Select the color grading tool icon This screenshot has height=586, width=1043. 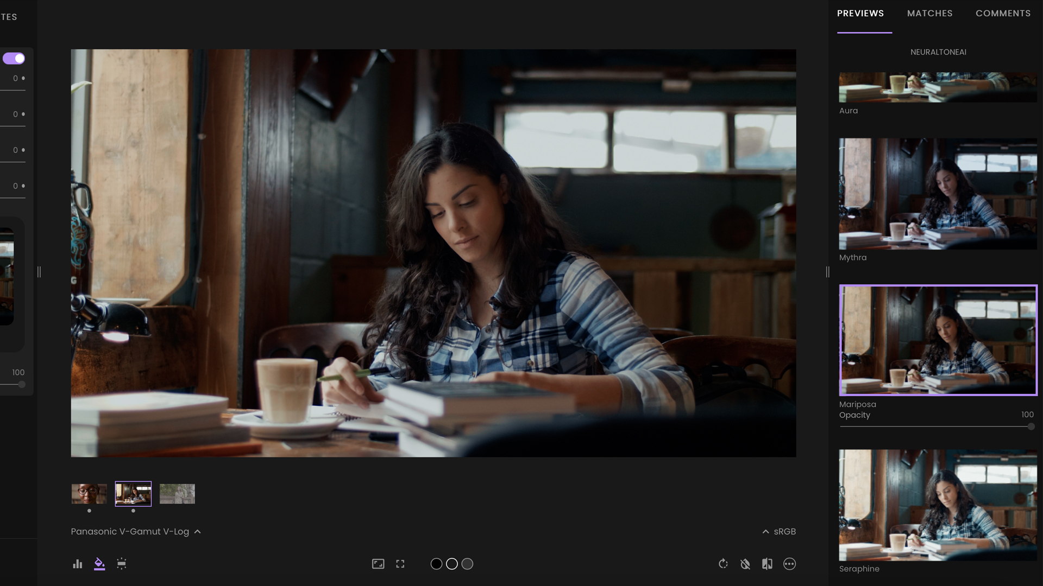coord(99,564)
